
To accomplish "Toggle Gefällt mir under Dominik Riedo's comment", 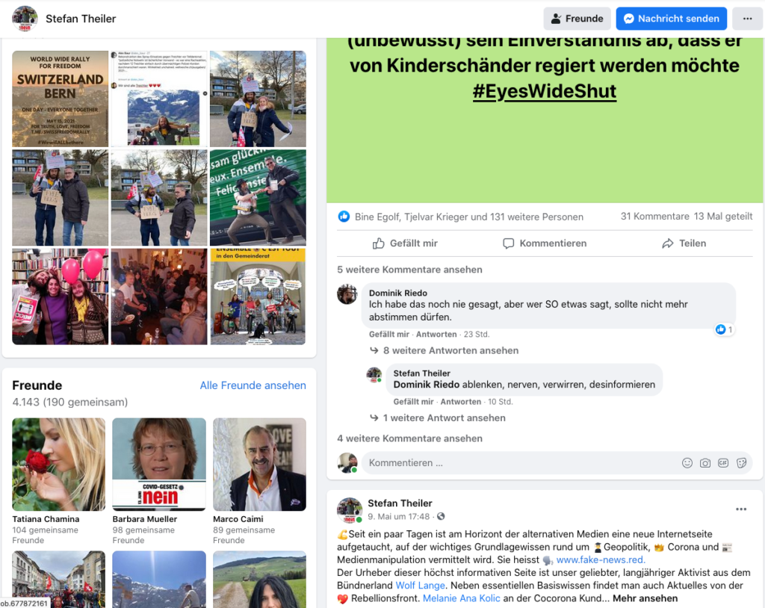I will [x=388, y=335].
